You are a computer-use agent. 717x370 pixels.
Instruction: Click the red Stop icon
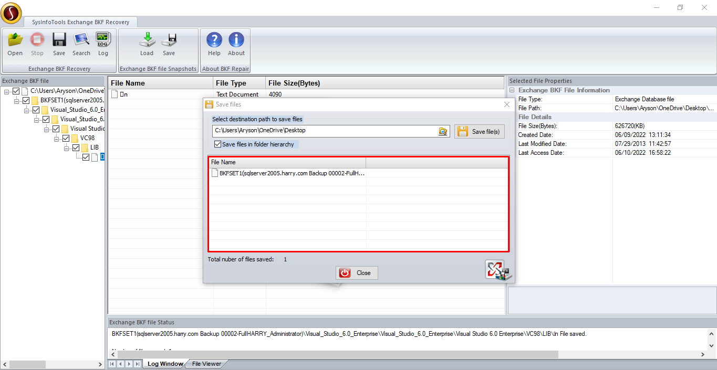coord(37,40)
